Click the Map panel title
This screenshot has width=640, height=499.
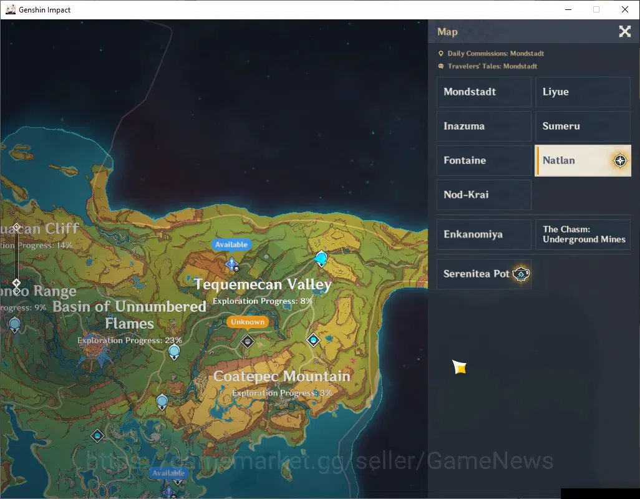click(x=447, y=32)
